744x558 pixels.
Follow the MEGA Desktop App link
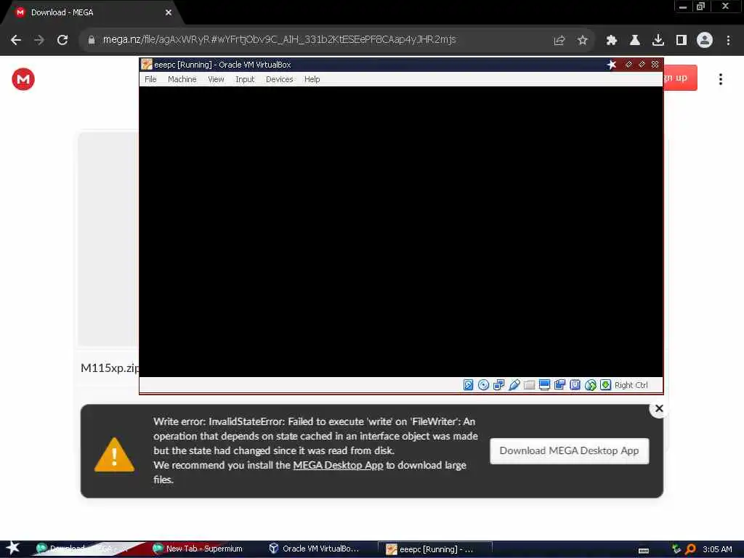point(338,465)
